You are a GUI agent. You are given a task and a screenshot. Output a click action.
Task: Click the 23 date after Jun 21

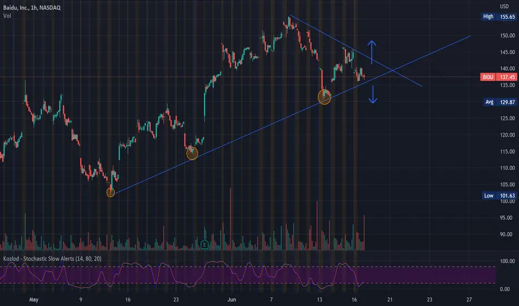point(429,300)
